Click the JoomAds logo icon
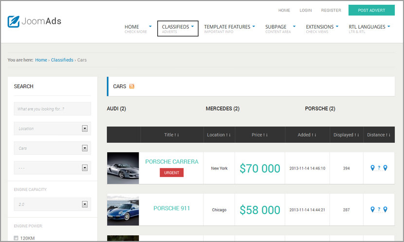Screen dimensions: 404x242 [x=14, y=21]
